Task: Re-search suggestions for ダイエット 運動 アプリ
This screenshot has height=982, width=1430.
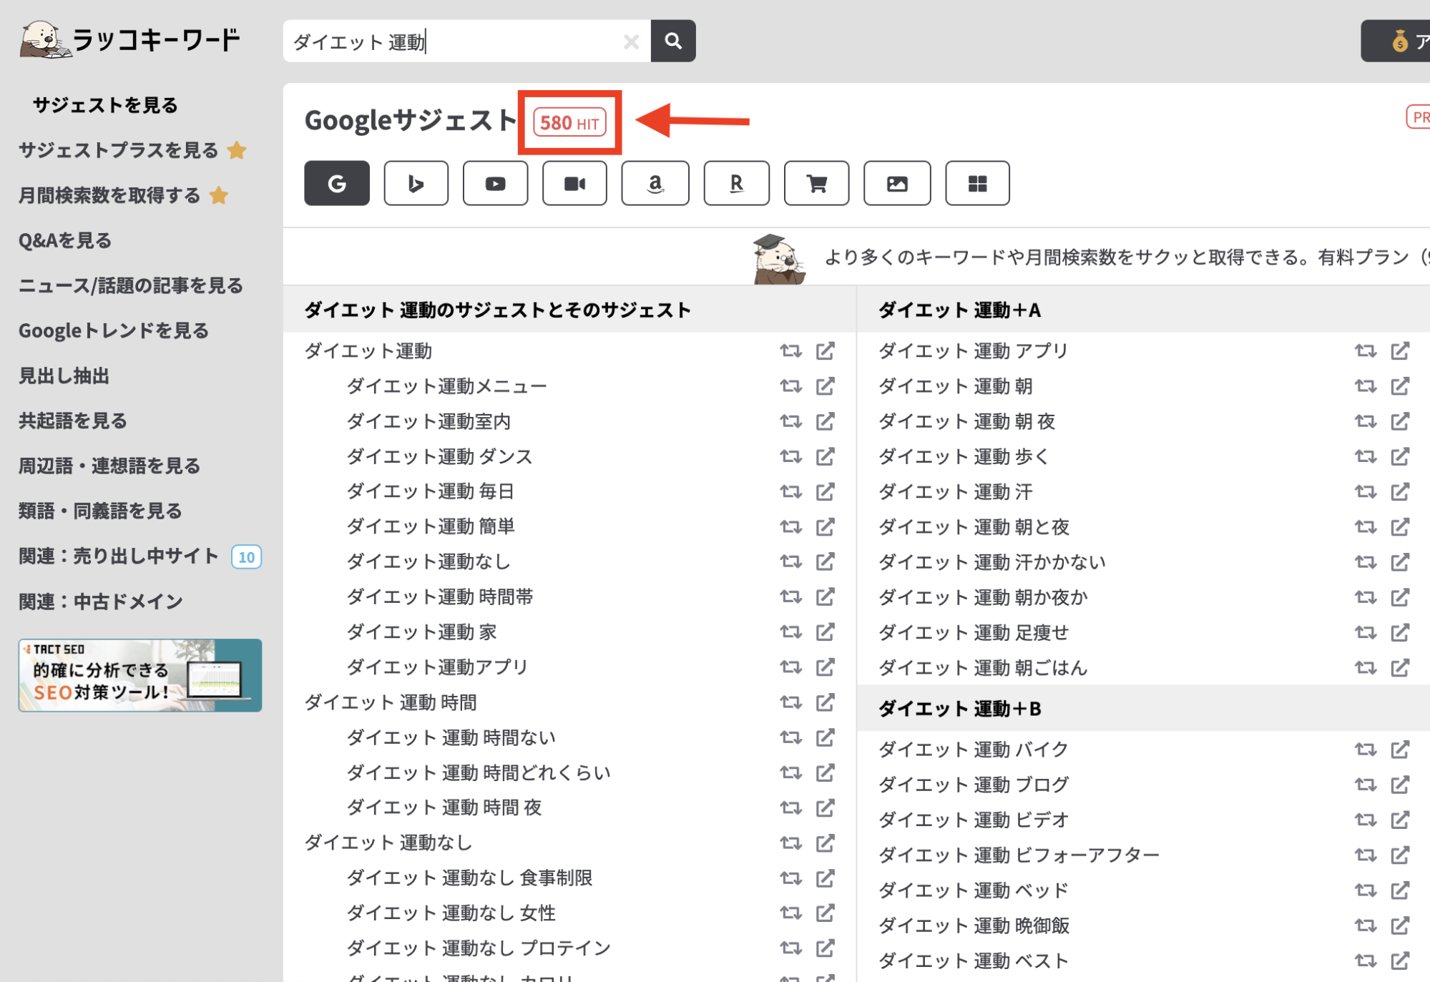Action: (1365, 351)
